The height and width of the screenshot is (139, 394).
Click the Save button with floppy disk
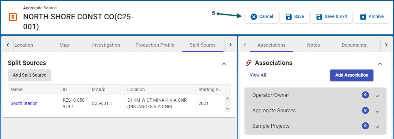coord(294,17)
